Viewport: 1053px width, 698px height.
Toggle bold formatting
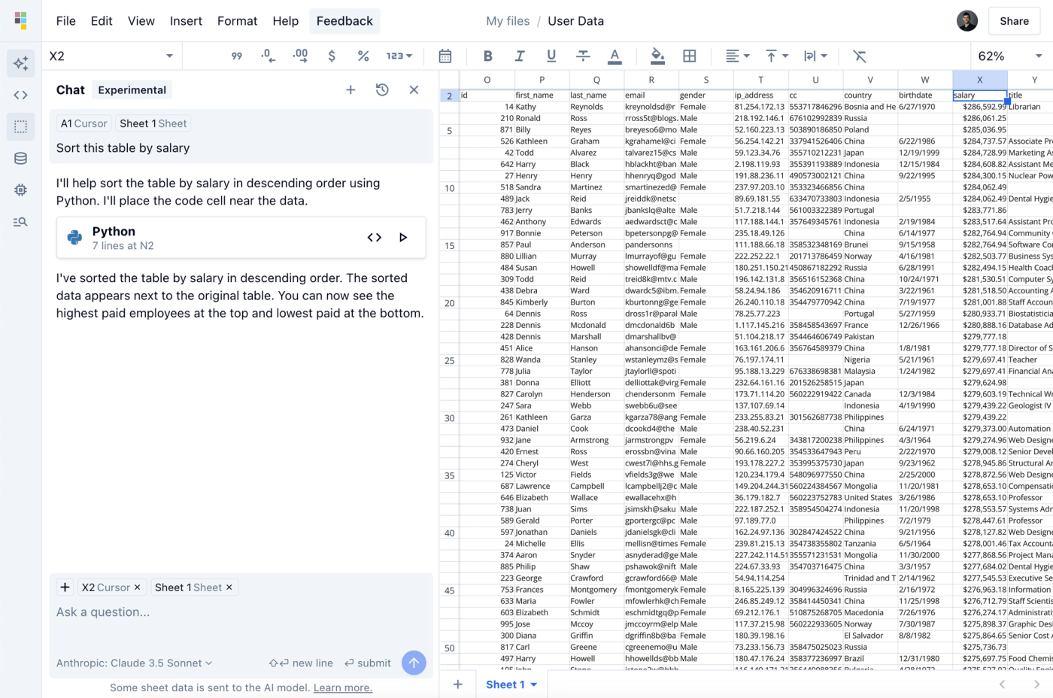(x=487, y=56)
